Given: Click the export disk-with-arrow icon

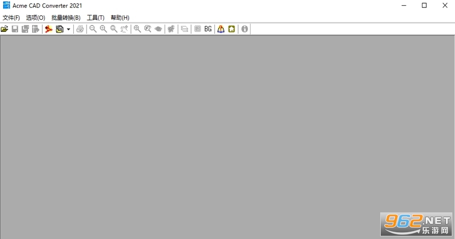Looking at the screenshot, I should 35,29.
